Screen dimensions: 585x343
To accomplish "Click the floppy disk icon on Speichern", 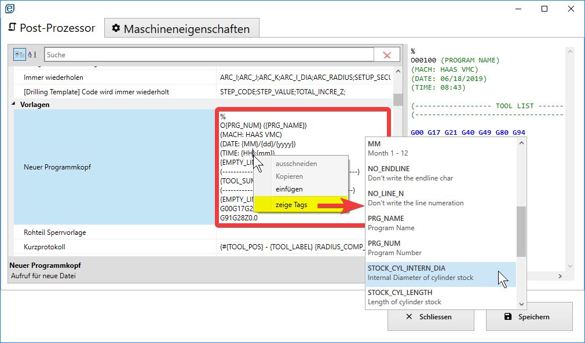I will [x=508, y=316].
